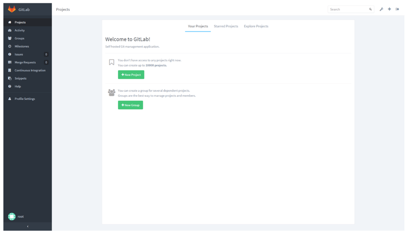
Task: Open Profile Settings in the sidebar
Action: coord(27,99)
